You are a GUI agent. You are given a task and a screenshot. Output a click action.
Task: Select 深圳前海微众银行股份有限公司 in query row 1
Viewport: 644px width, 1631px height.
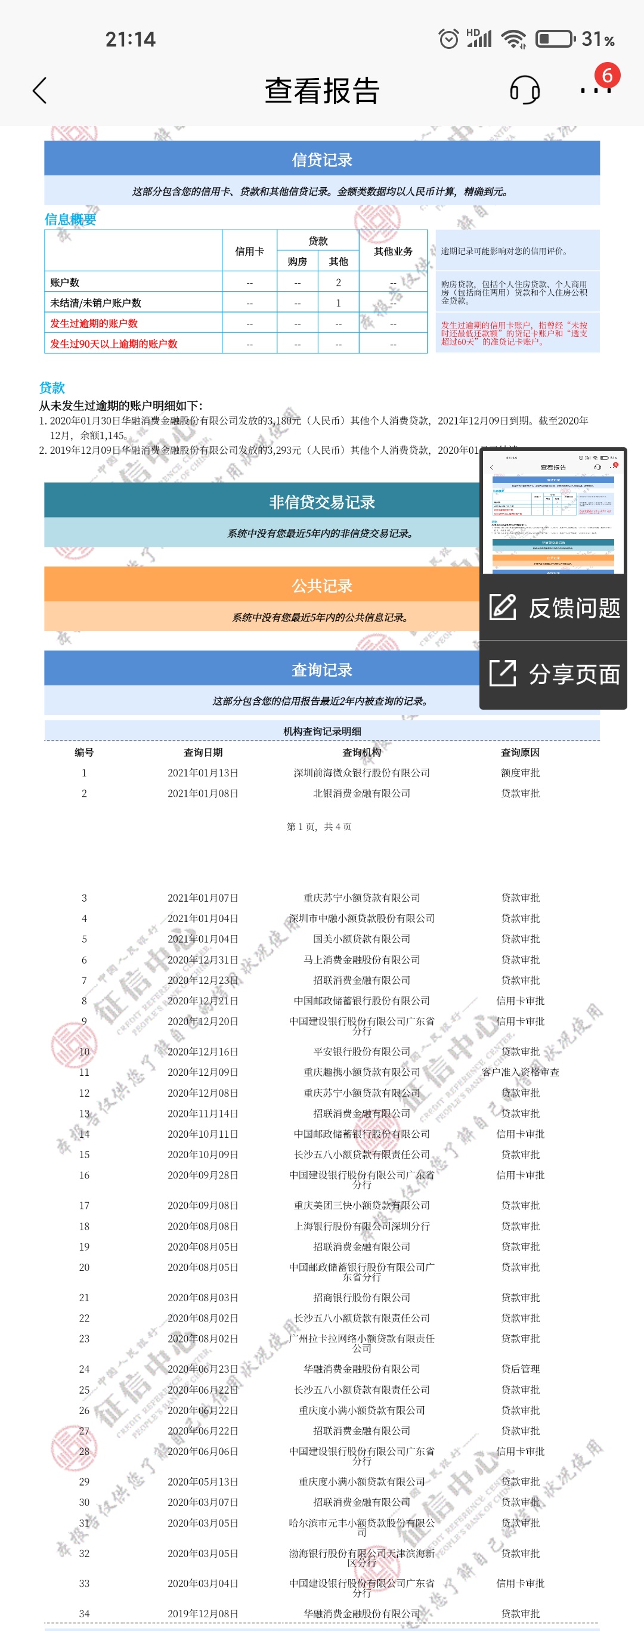(361, 772)
